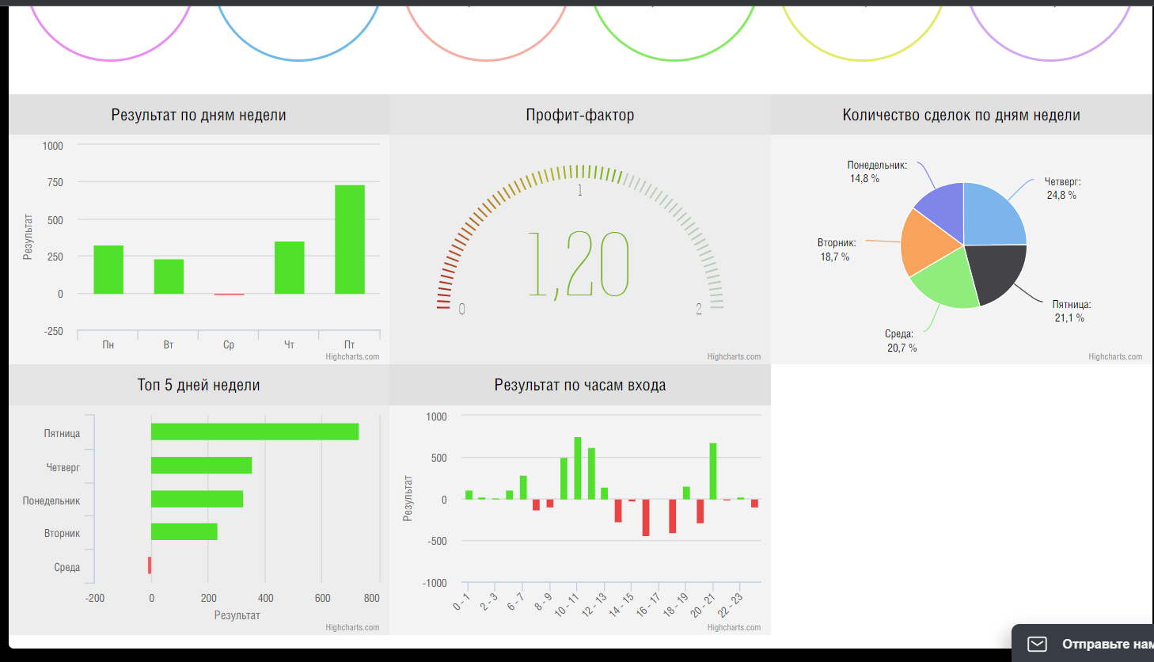The width and height of the screenshot is (1154, 662).
Task: Click the "Количество сделок по дням недели" title
Action: [961, 115]
